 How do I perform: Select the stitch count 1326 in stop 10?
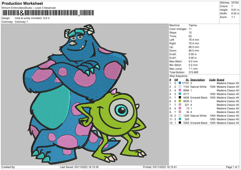tap(186, 116)
